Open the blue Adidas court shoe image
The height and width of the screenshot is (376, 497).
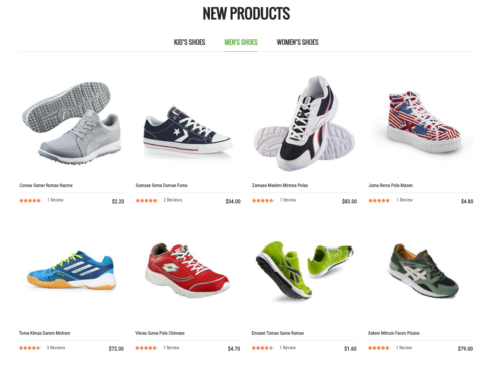pos(71,271)
